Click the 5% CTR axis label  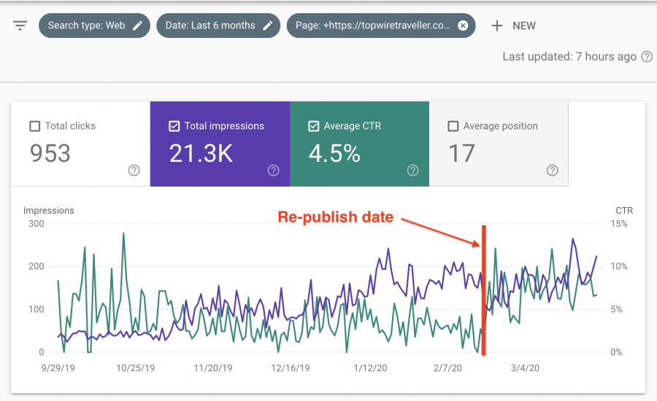(x=616, y=309)
